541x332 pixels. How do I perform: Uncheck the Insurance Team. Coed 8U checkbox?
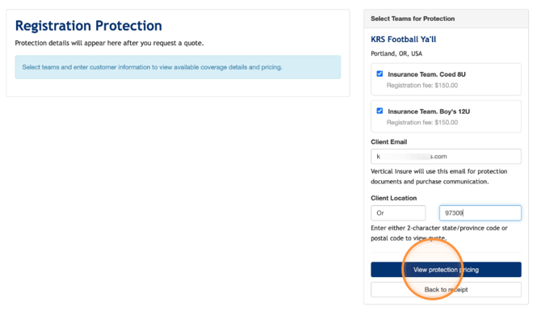pos(380,74)
